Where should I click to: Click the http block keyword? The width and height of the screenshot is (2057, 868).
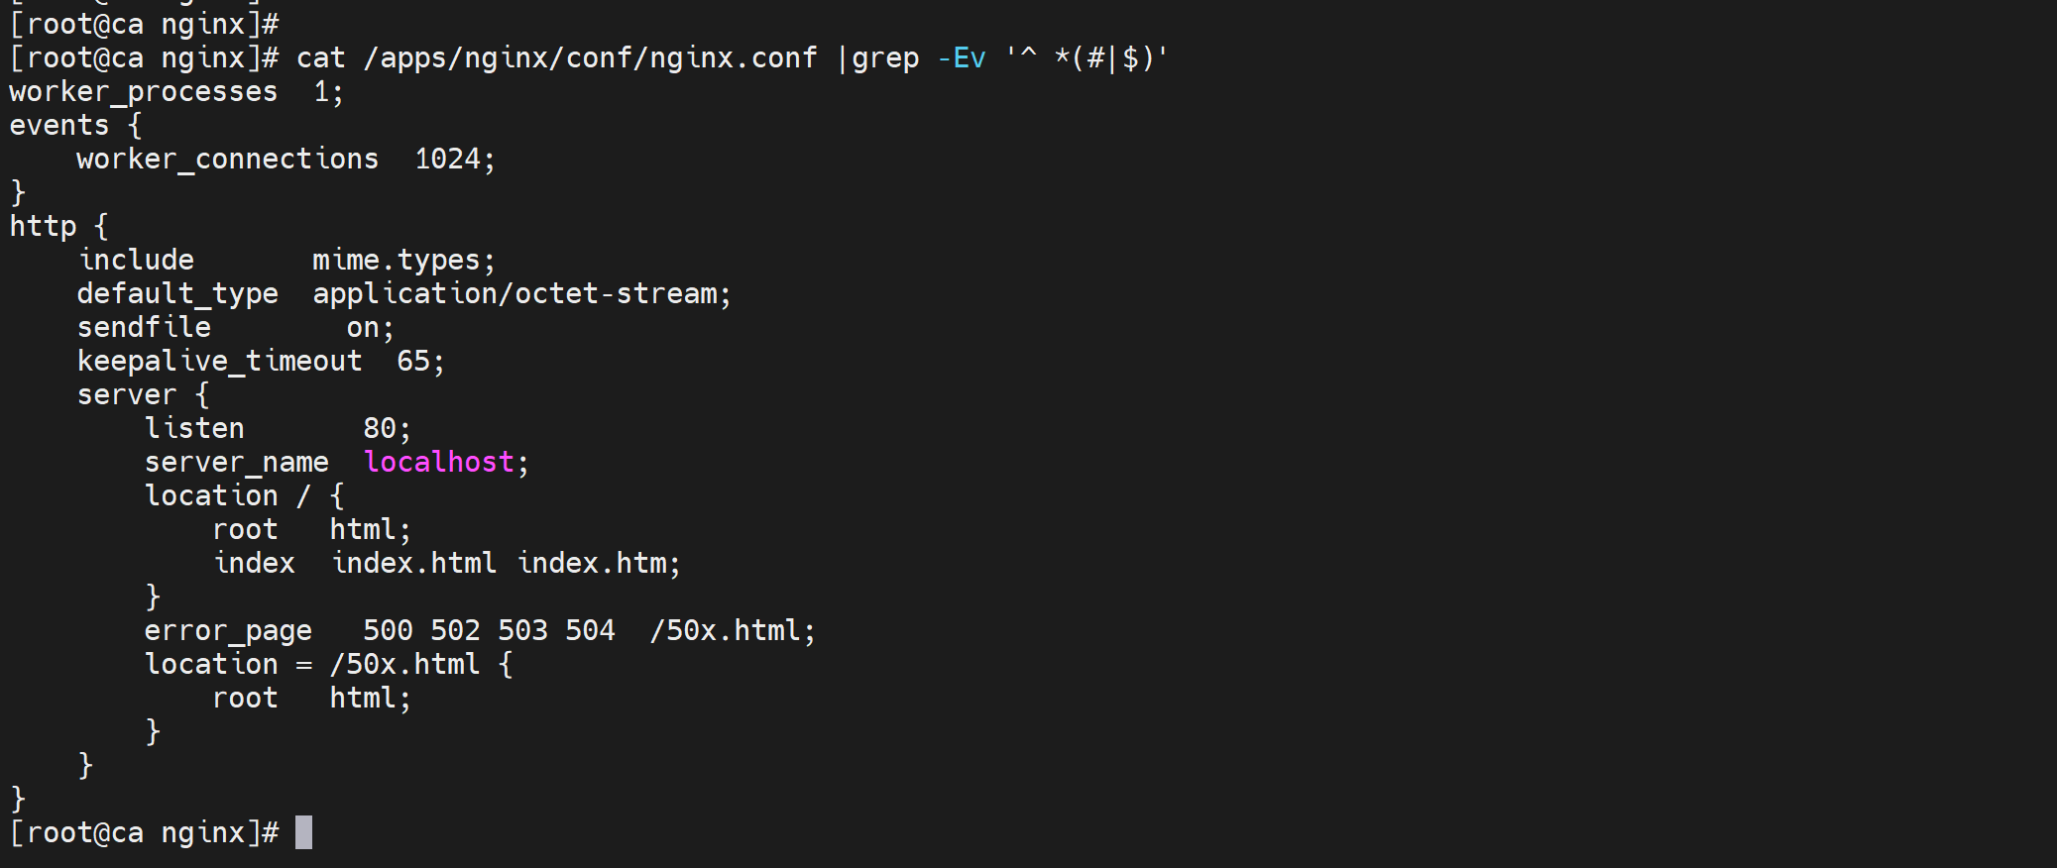pos(43,227)
